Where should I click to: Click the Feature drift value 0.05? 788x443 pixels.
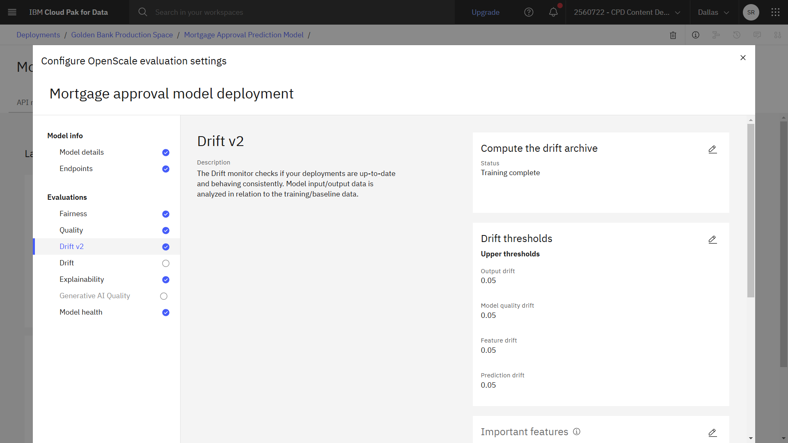(x=488, y=350)
